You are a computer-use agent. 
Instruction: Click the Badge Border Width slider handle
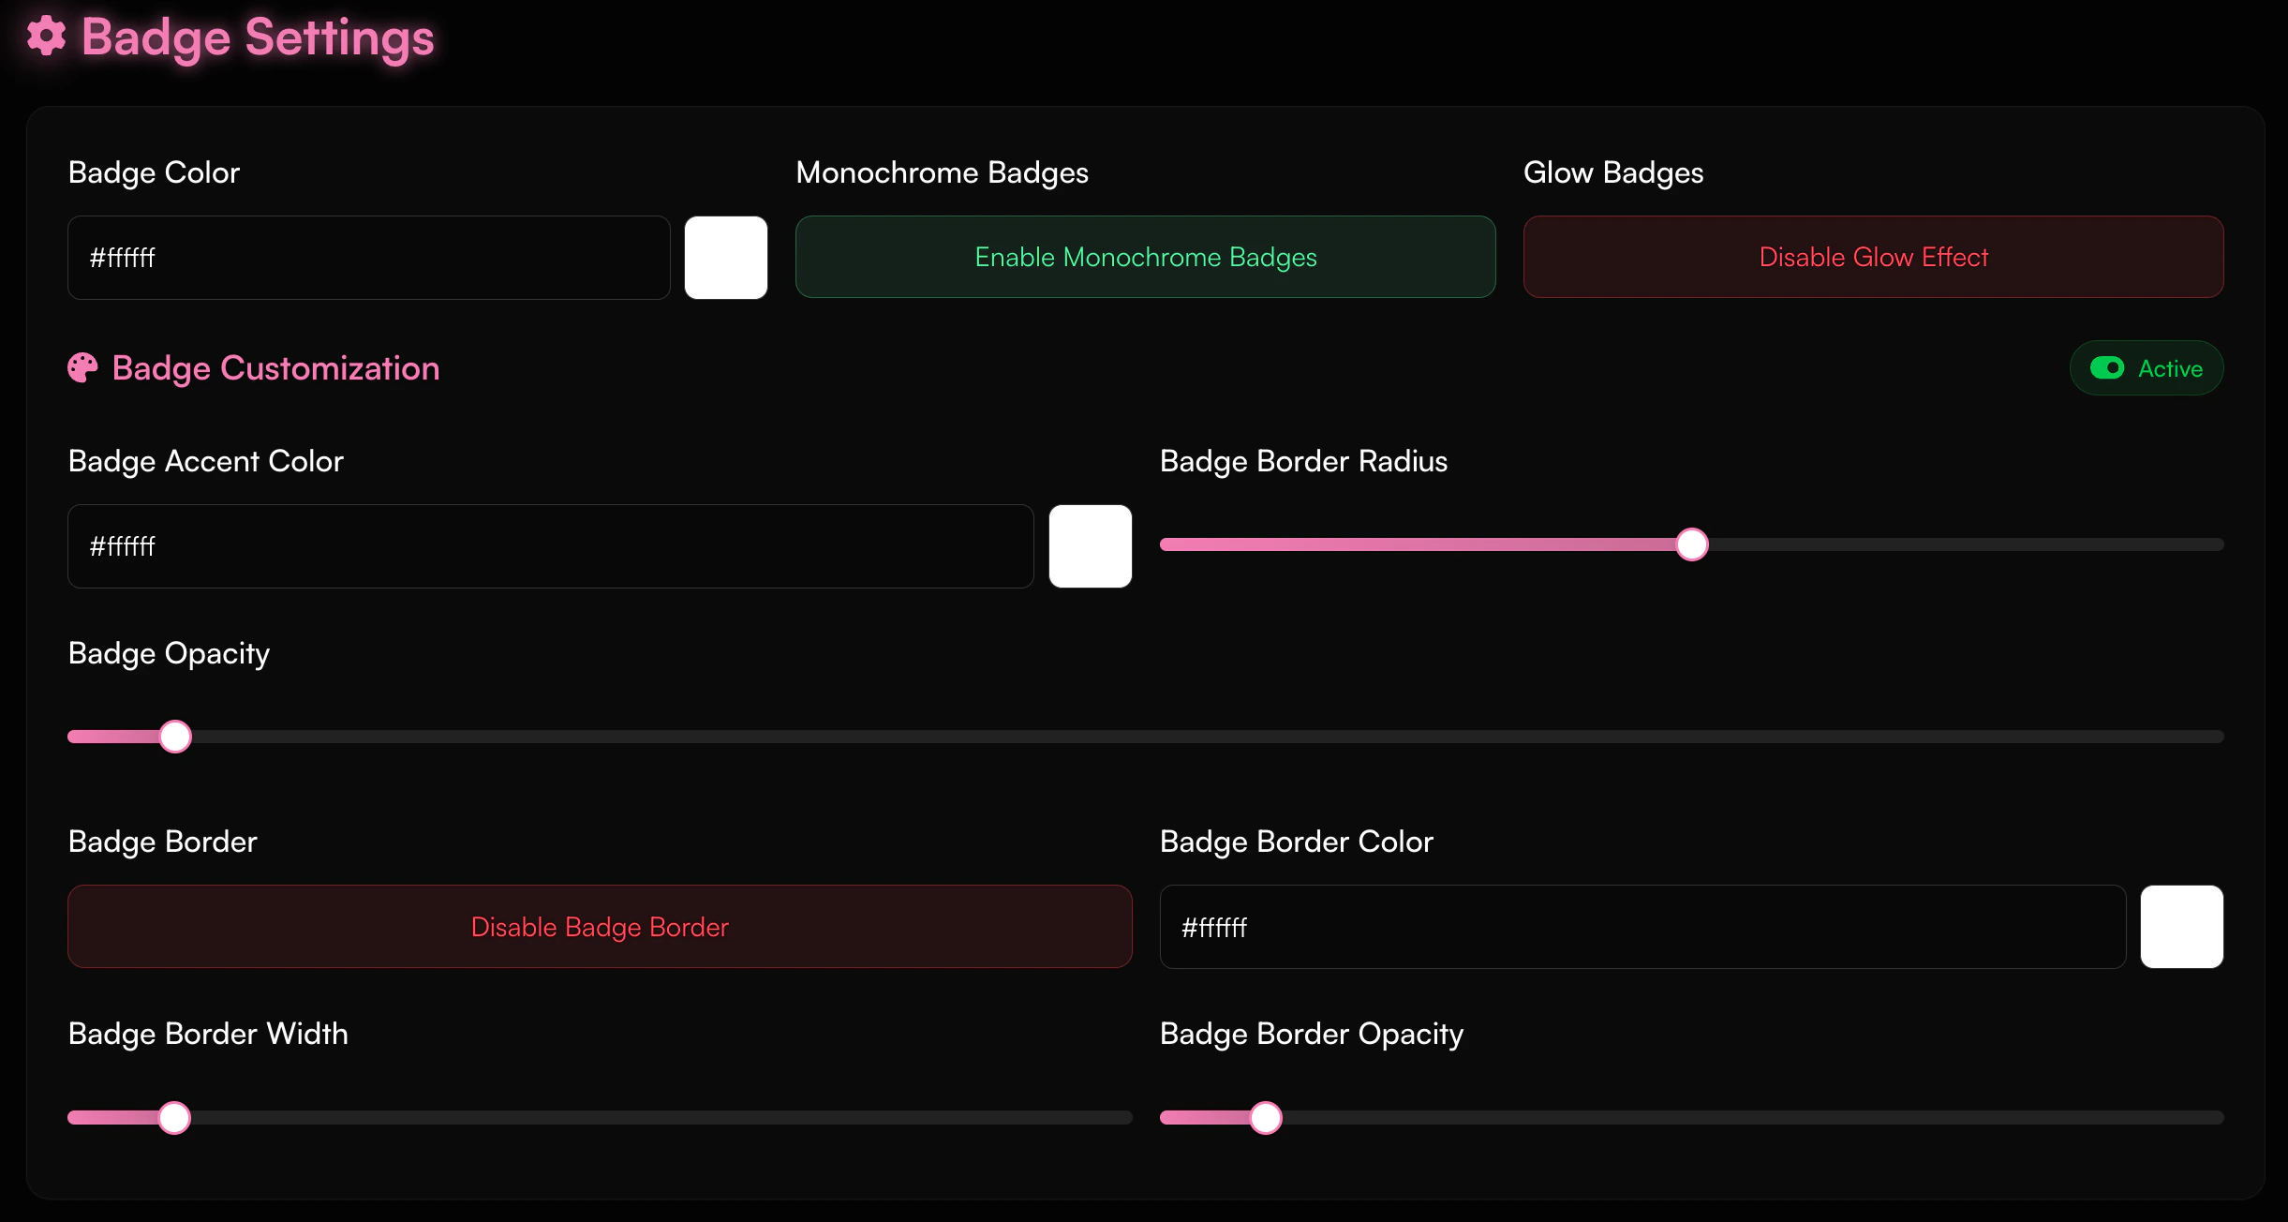[174, 1117]
